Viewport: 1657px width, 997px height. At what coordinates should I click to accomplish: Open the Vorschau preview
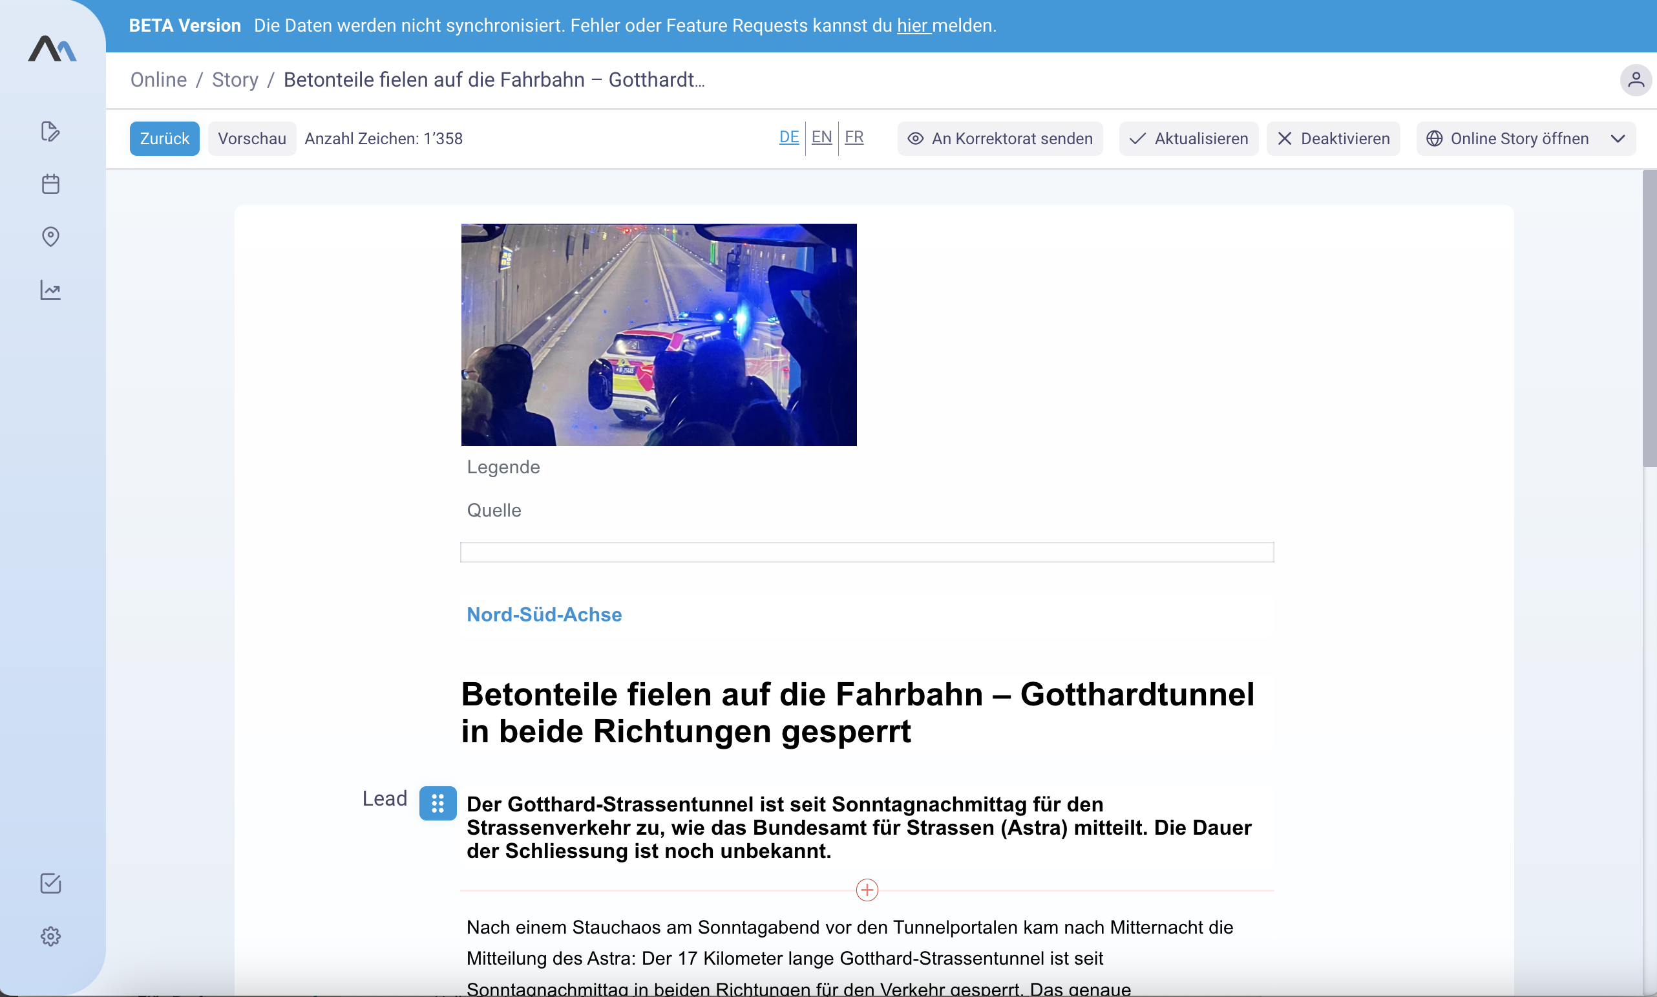tap(252, 138)
